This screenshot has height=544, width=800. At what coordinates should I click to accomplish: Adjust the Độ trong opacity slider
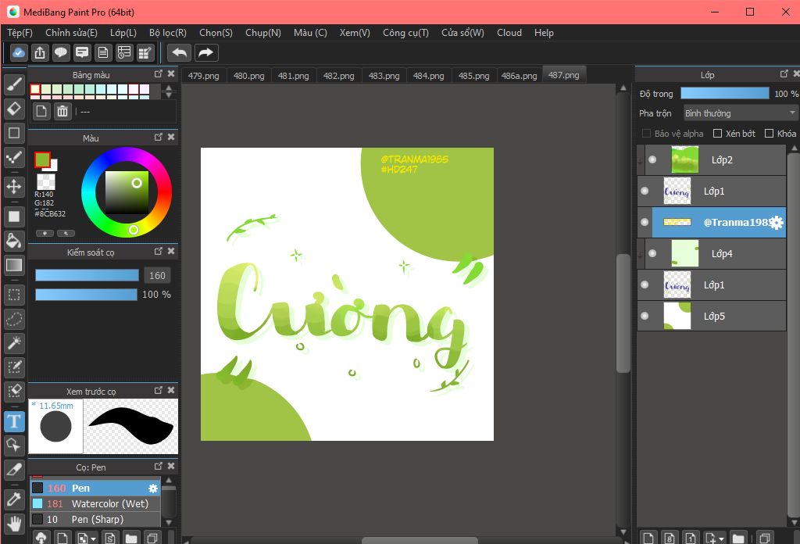coord(724,93)
